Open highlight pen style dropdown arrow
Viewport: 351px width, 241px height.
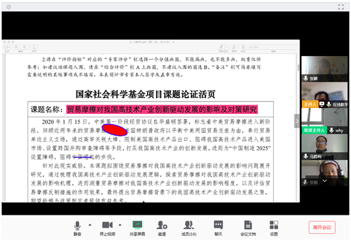[x=227, y=47]
